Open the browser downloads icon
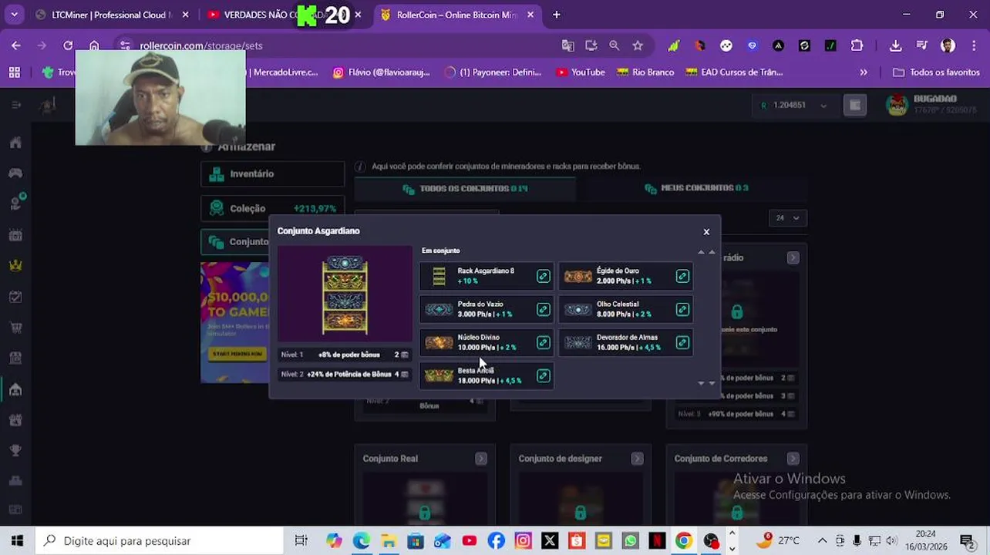The width and height of the screenshot is (990, 555). click(895, 45)
